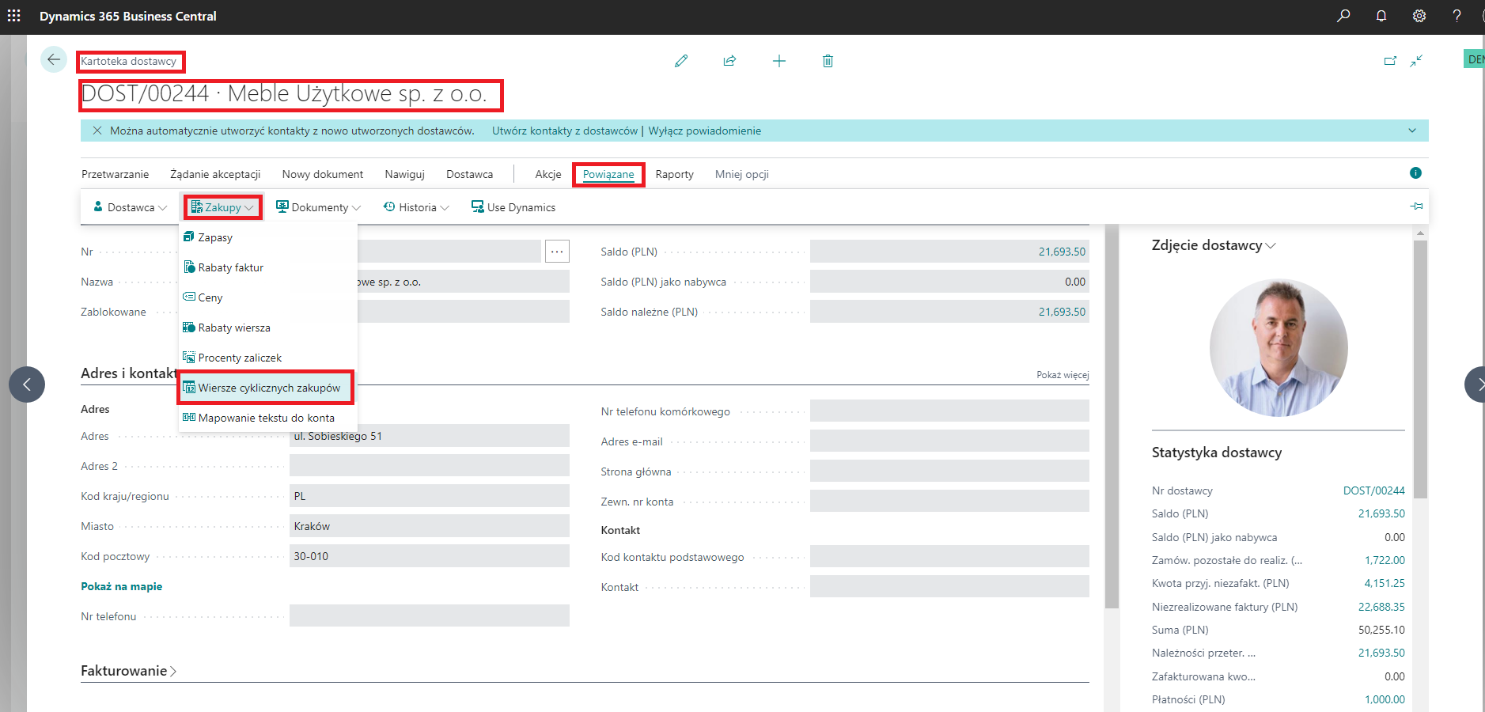The width and height of the screenshot is (1485, 712).
Task: Click Saldo (PLN) value 21,693.50 in statistics
Action: pos(1381,513)
